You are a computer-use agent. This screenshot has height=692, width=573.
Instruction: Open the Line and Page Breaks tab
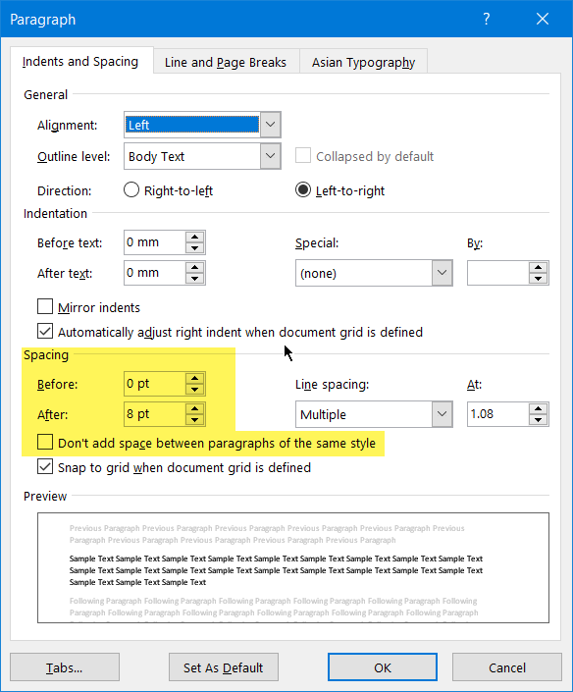tap(226, 62)
